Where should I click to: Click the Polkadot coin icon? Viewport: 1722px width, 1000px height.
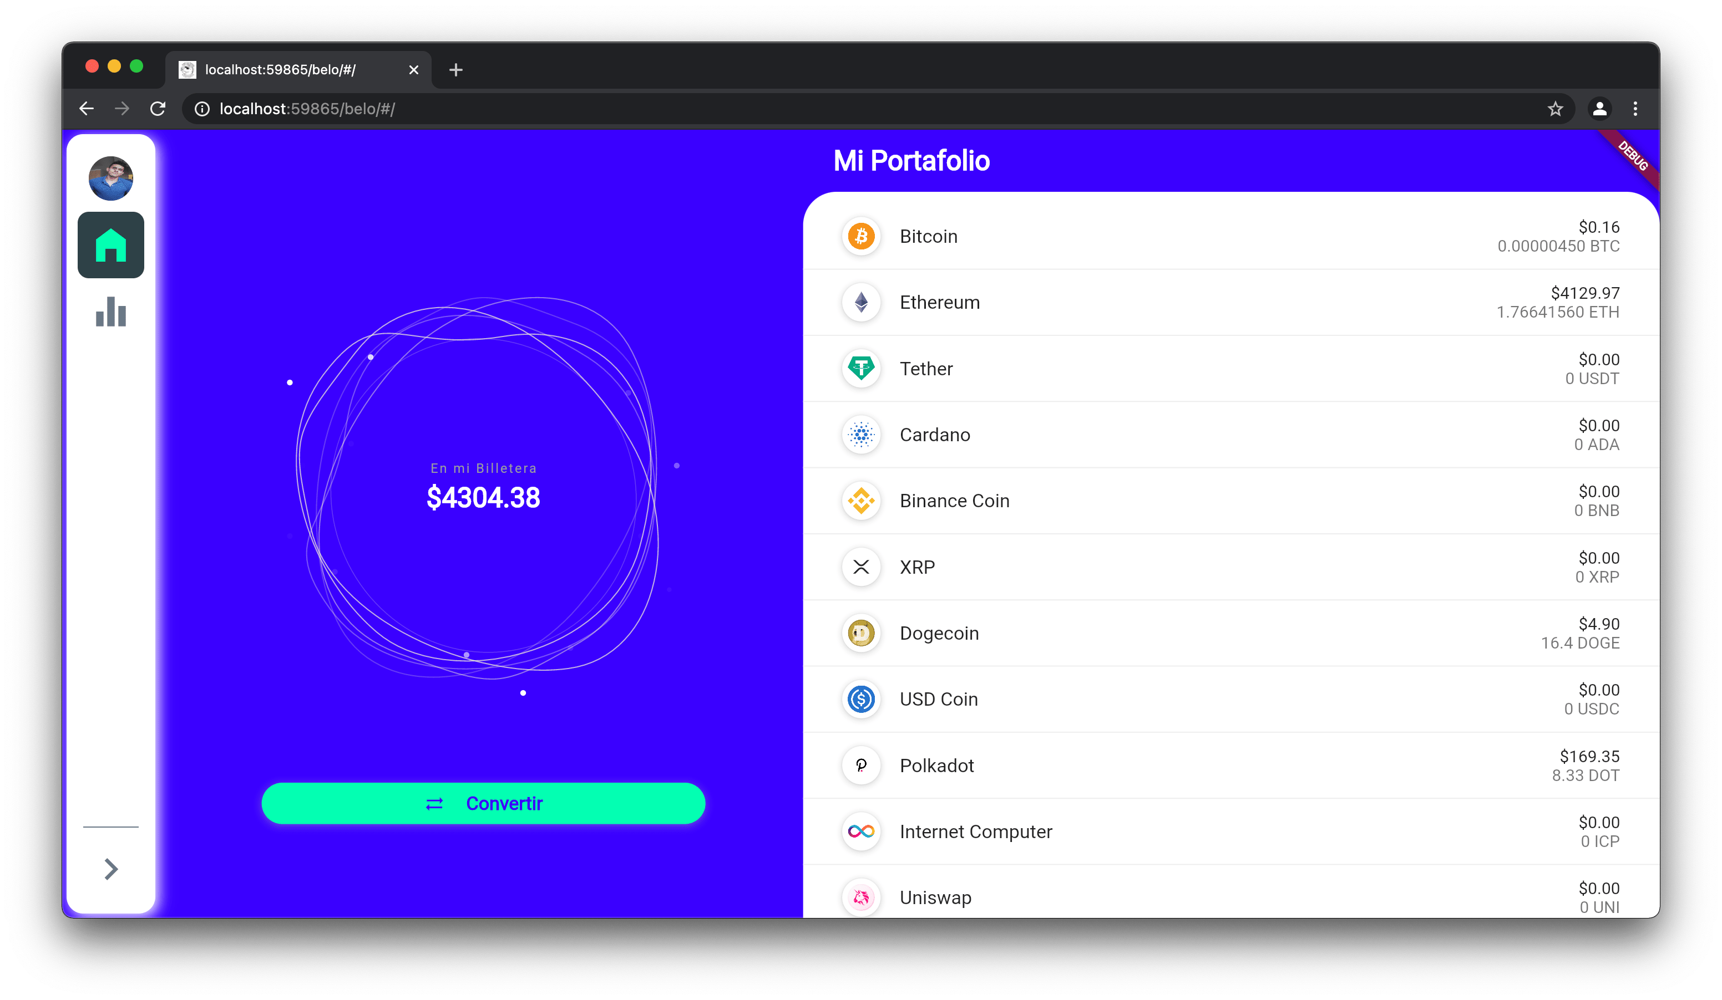[x=861, y=765]
